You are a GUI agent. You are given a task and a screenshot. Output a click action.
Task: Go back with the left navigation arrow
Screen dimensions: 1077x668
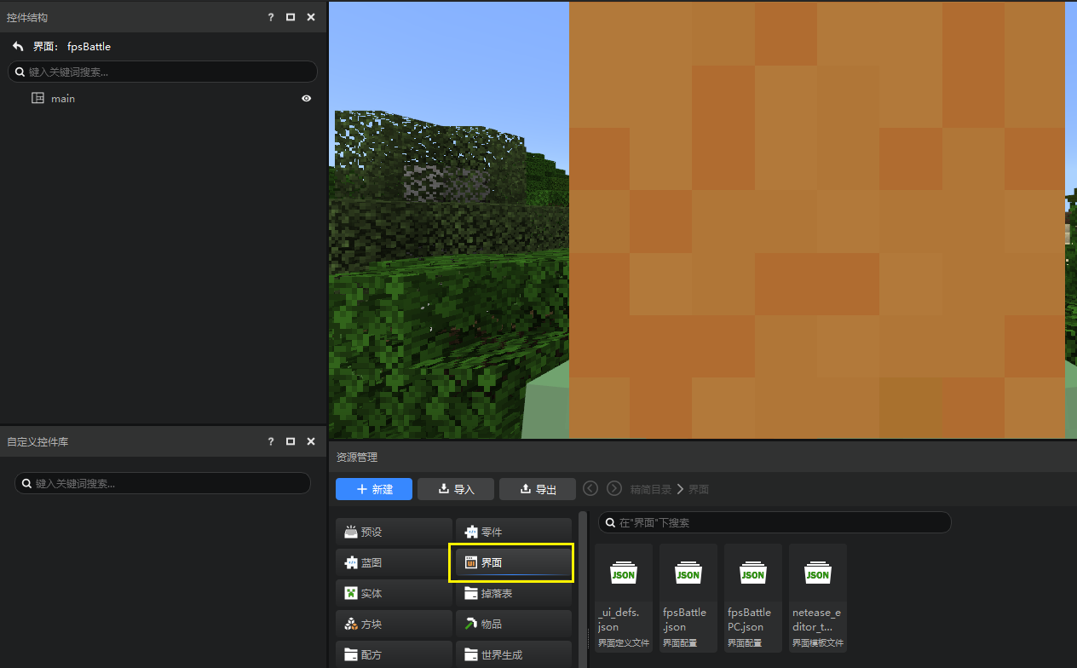point(590,488)
